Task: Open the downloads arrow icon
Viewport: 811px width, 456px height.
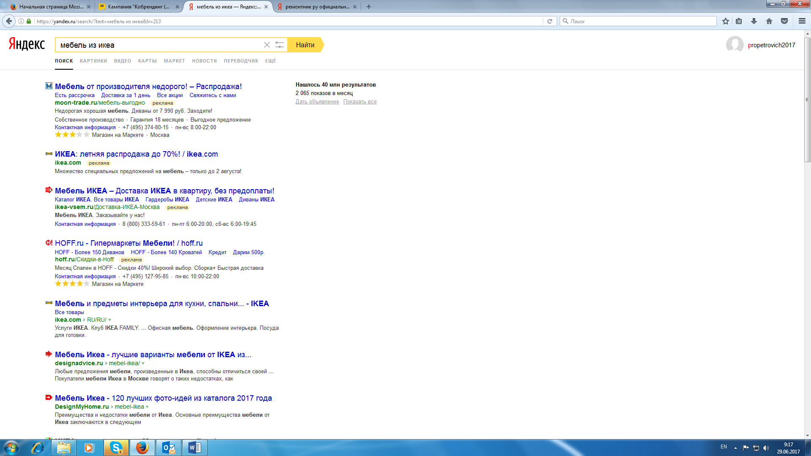Action: (754, 21)
